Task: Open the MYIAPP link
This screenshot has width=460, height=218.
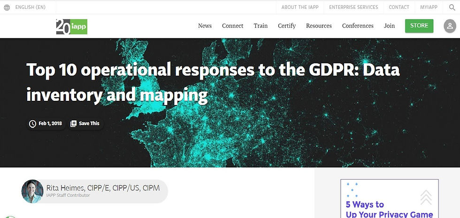Action: click(429, 8)
